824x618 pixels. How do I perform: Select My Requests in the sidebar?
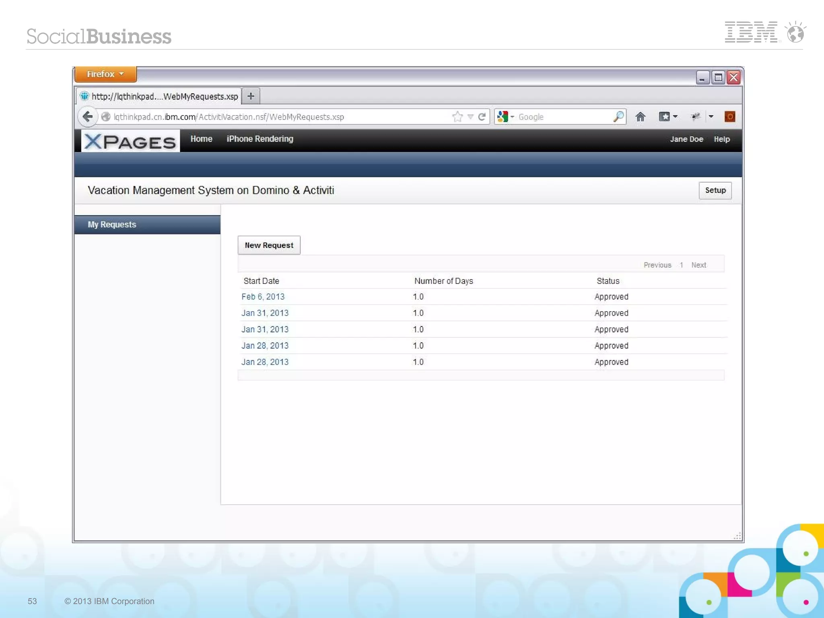(x=112, y=225)
